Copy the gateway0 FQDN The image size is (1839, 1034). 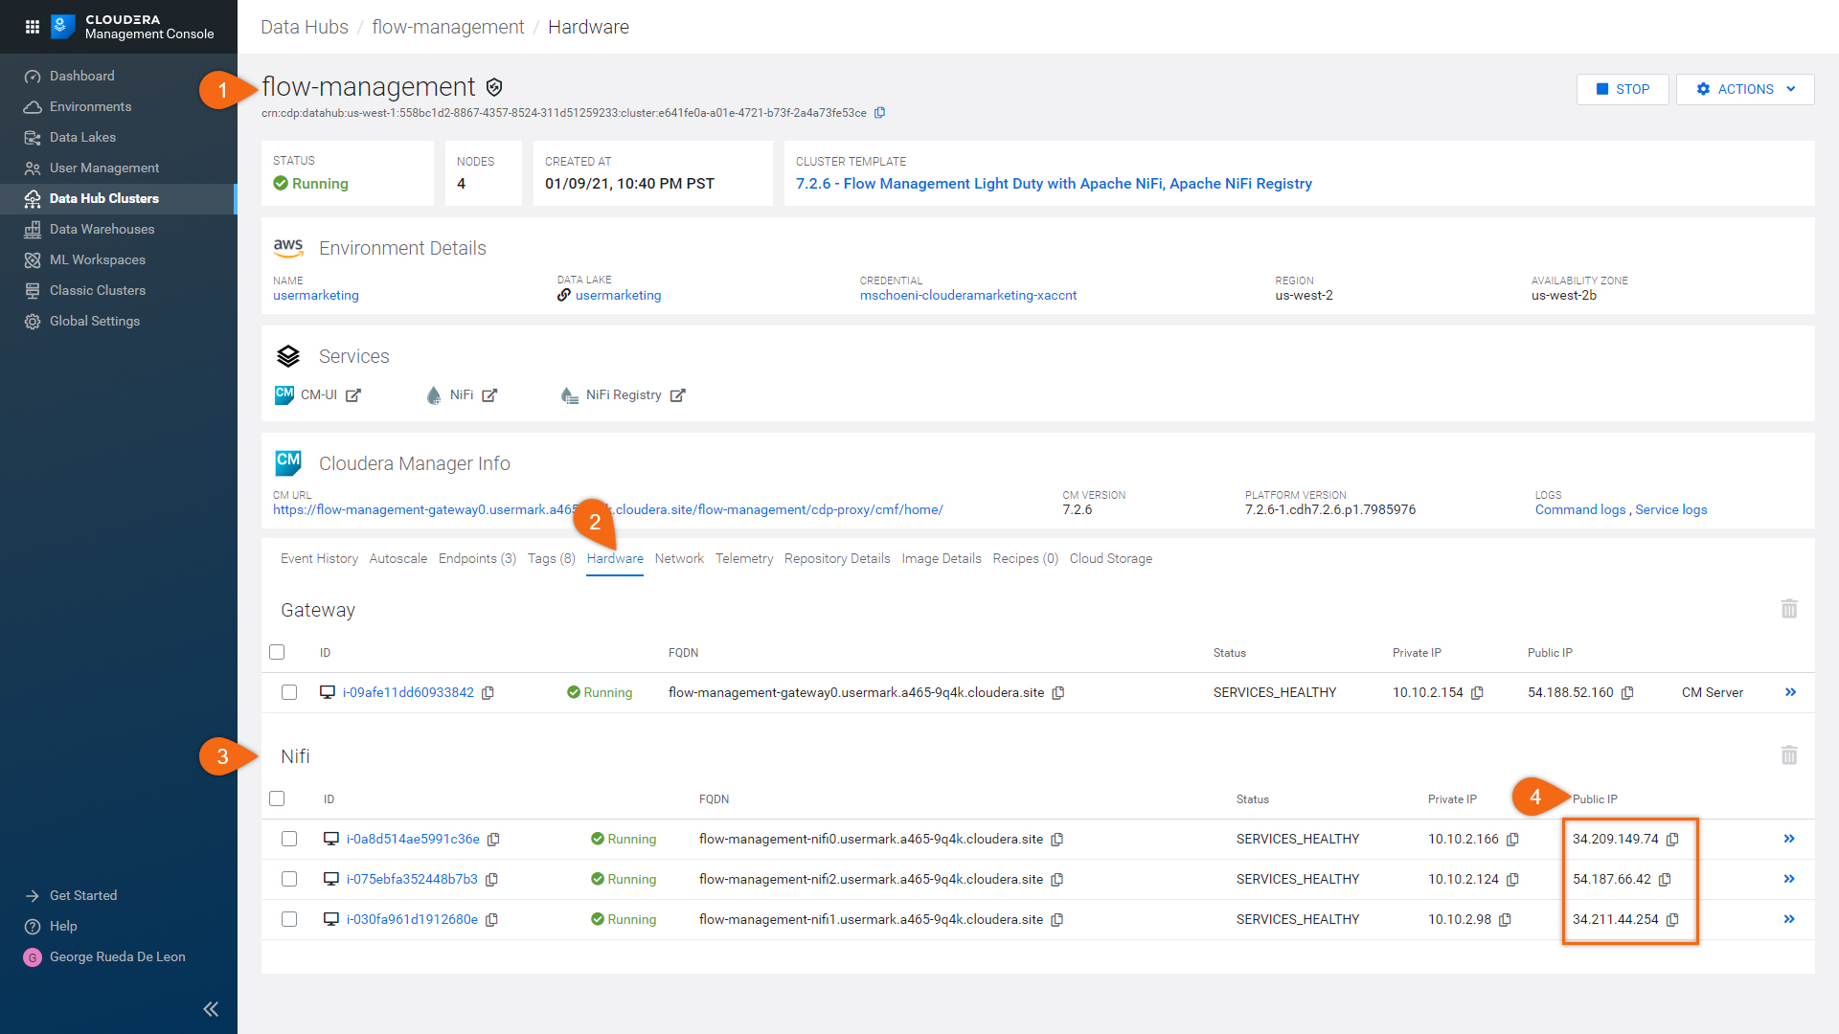(1058, 693)
